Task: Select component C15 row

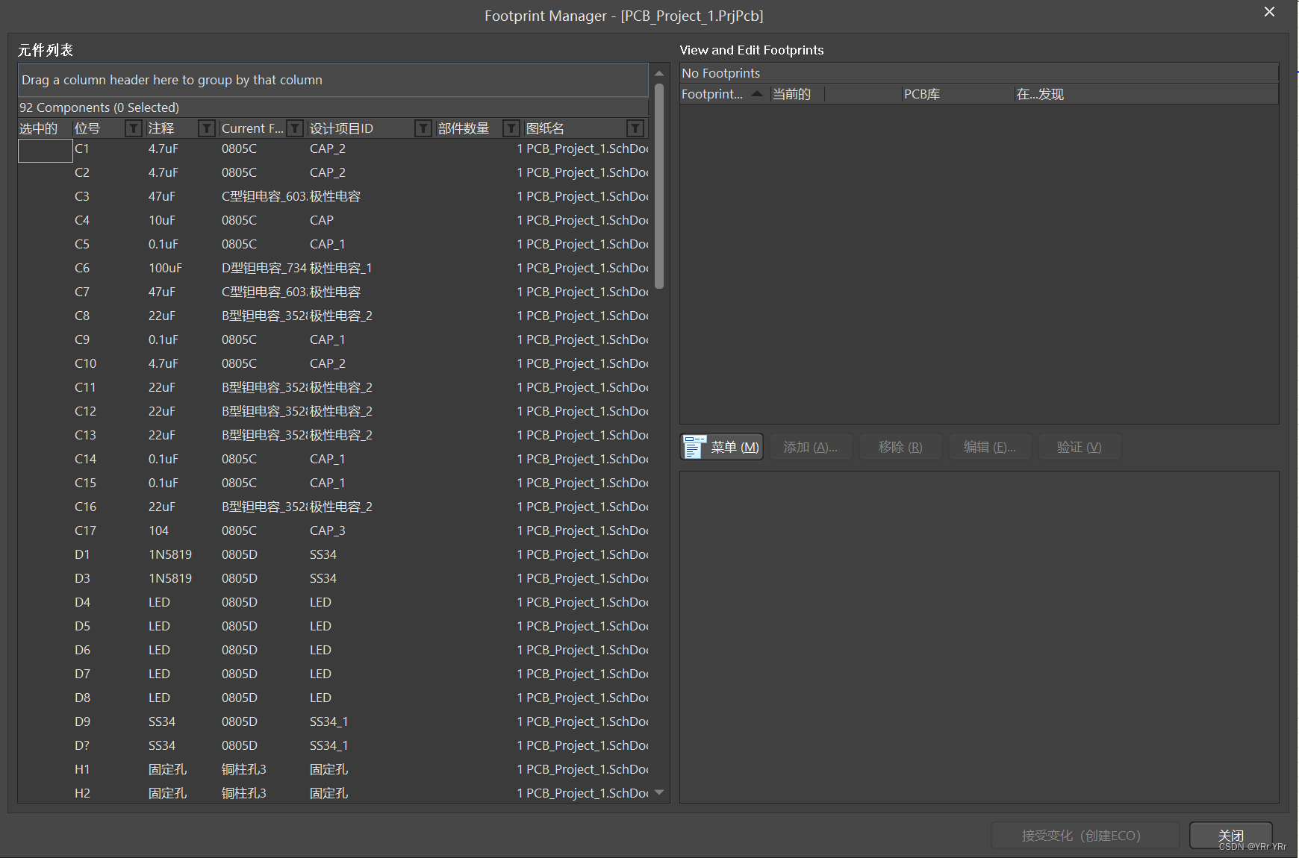Action: click(333, 483)
